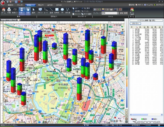This screenshot has height=127, width=164.
Task: Click すべて選択 select all command
Action: click(86, 14)
